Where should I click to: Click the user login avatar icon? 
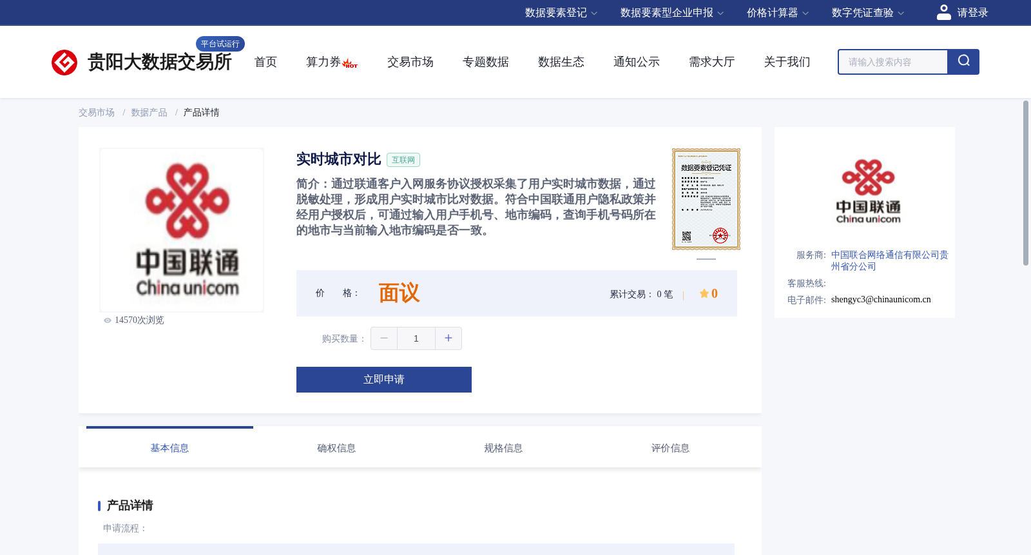pos(944,12)
